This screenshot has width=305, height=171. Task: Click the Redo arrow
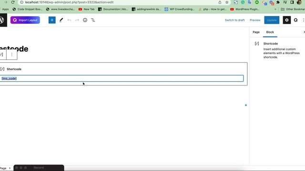click(77, 20)
